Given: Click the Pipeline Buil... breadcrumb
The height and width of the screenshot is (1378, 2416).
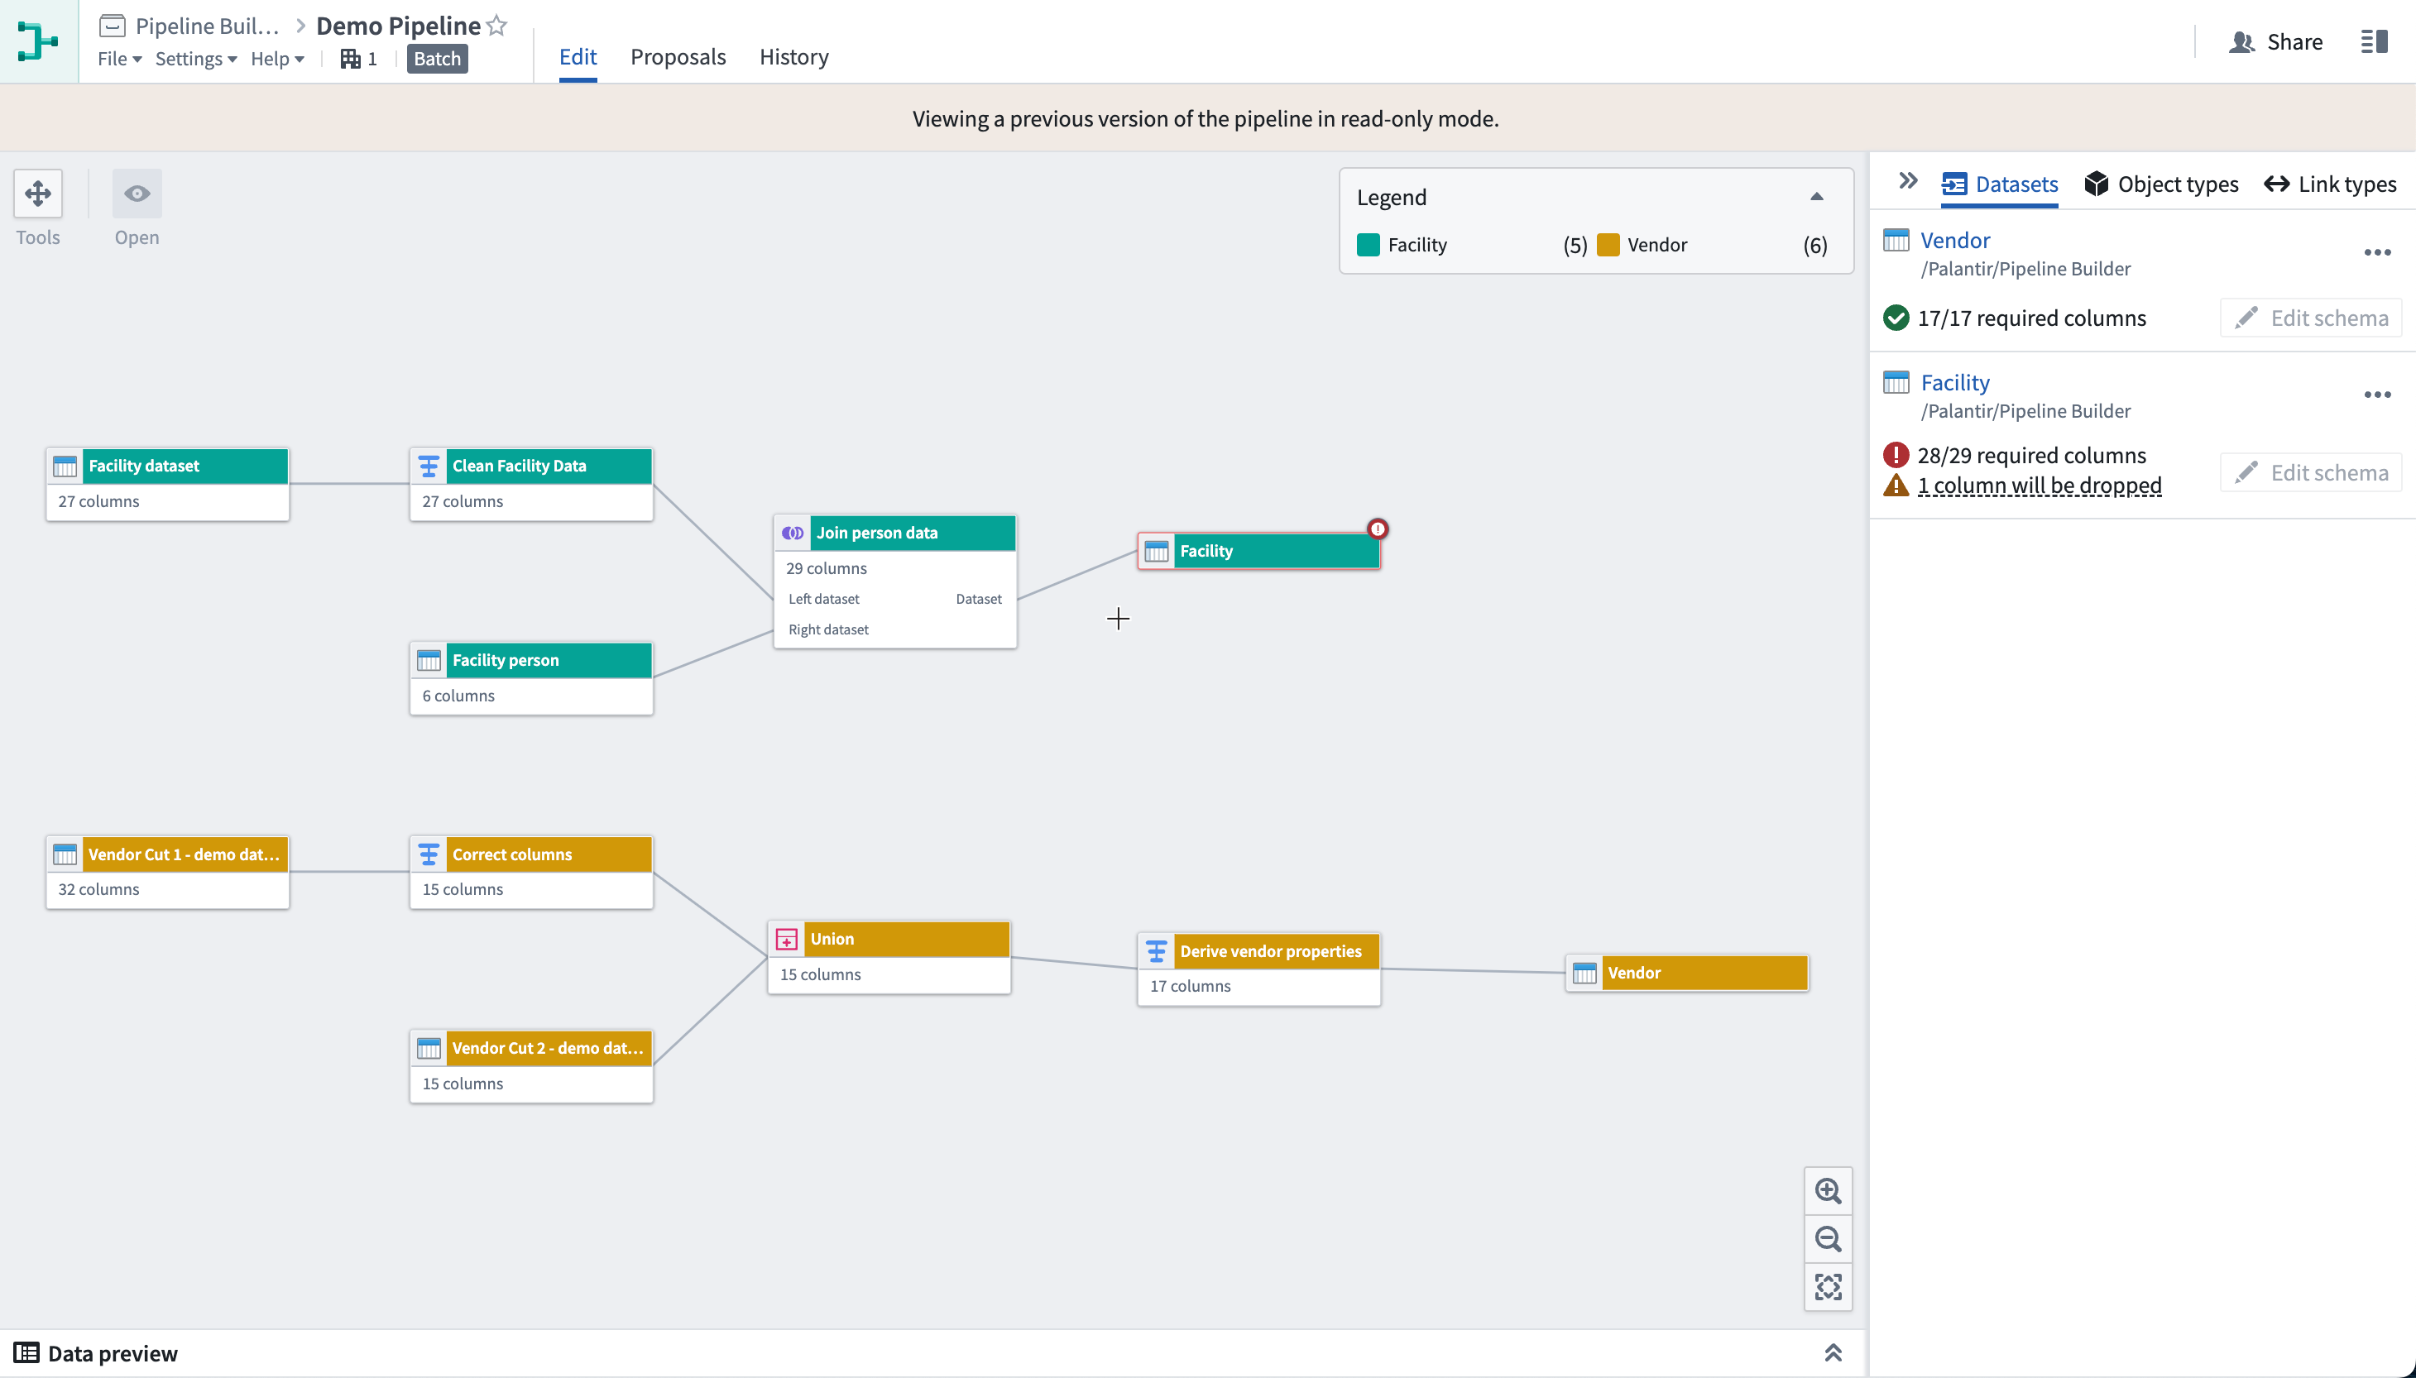Looking at the screenshot, I should click(208, 26).
